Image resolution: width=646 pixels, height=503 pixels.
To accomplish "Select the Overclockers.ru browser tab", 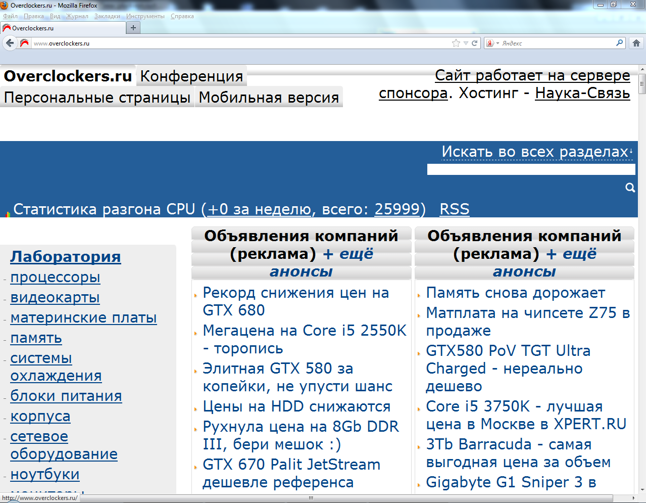I will [x=63, y=28].
